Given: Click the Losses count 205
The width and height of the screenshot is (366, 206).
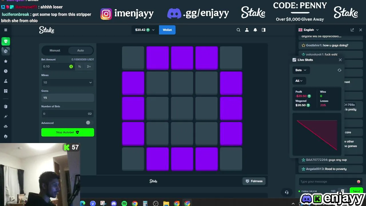Looking at the screenshot, I should [323, 105].
